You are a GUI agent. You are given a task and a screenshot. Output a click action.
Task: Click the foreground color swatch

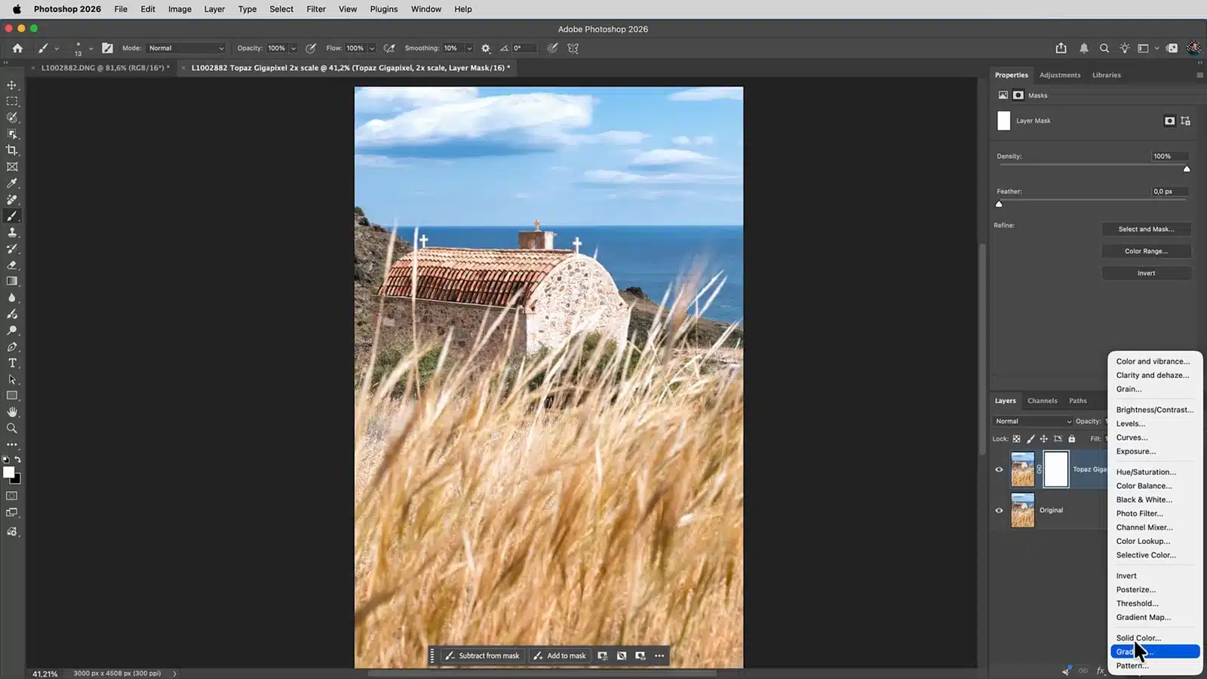[x=9, y=472]
